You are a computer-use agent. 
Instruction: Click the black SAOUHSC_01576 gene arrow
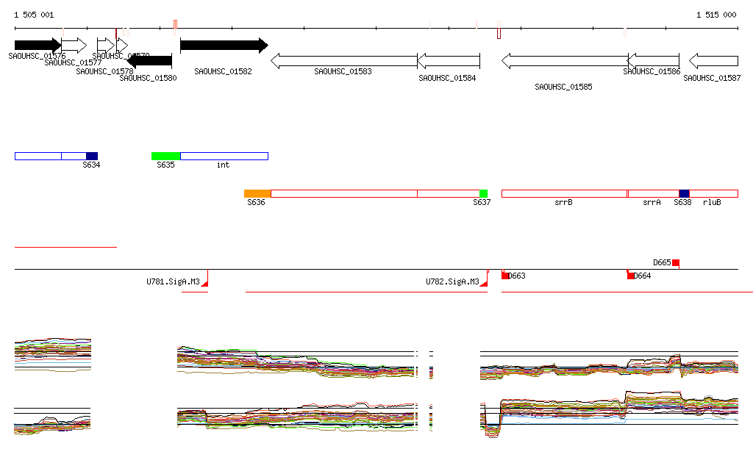[38, 46]
